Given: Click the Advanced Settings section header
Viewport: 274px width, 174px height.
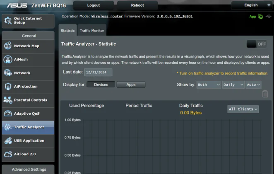Looking at the screenshot, I should click(28, 169).
